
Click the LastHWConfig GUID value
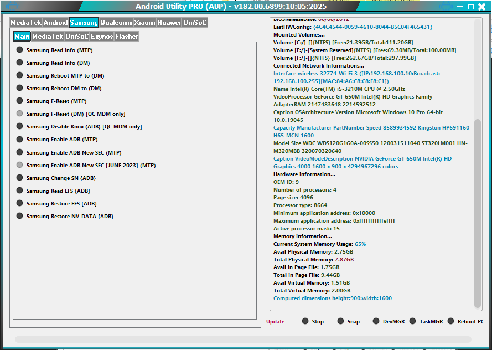372,27
